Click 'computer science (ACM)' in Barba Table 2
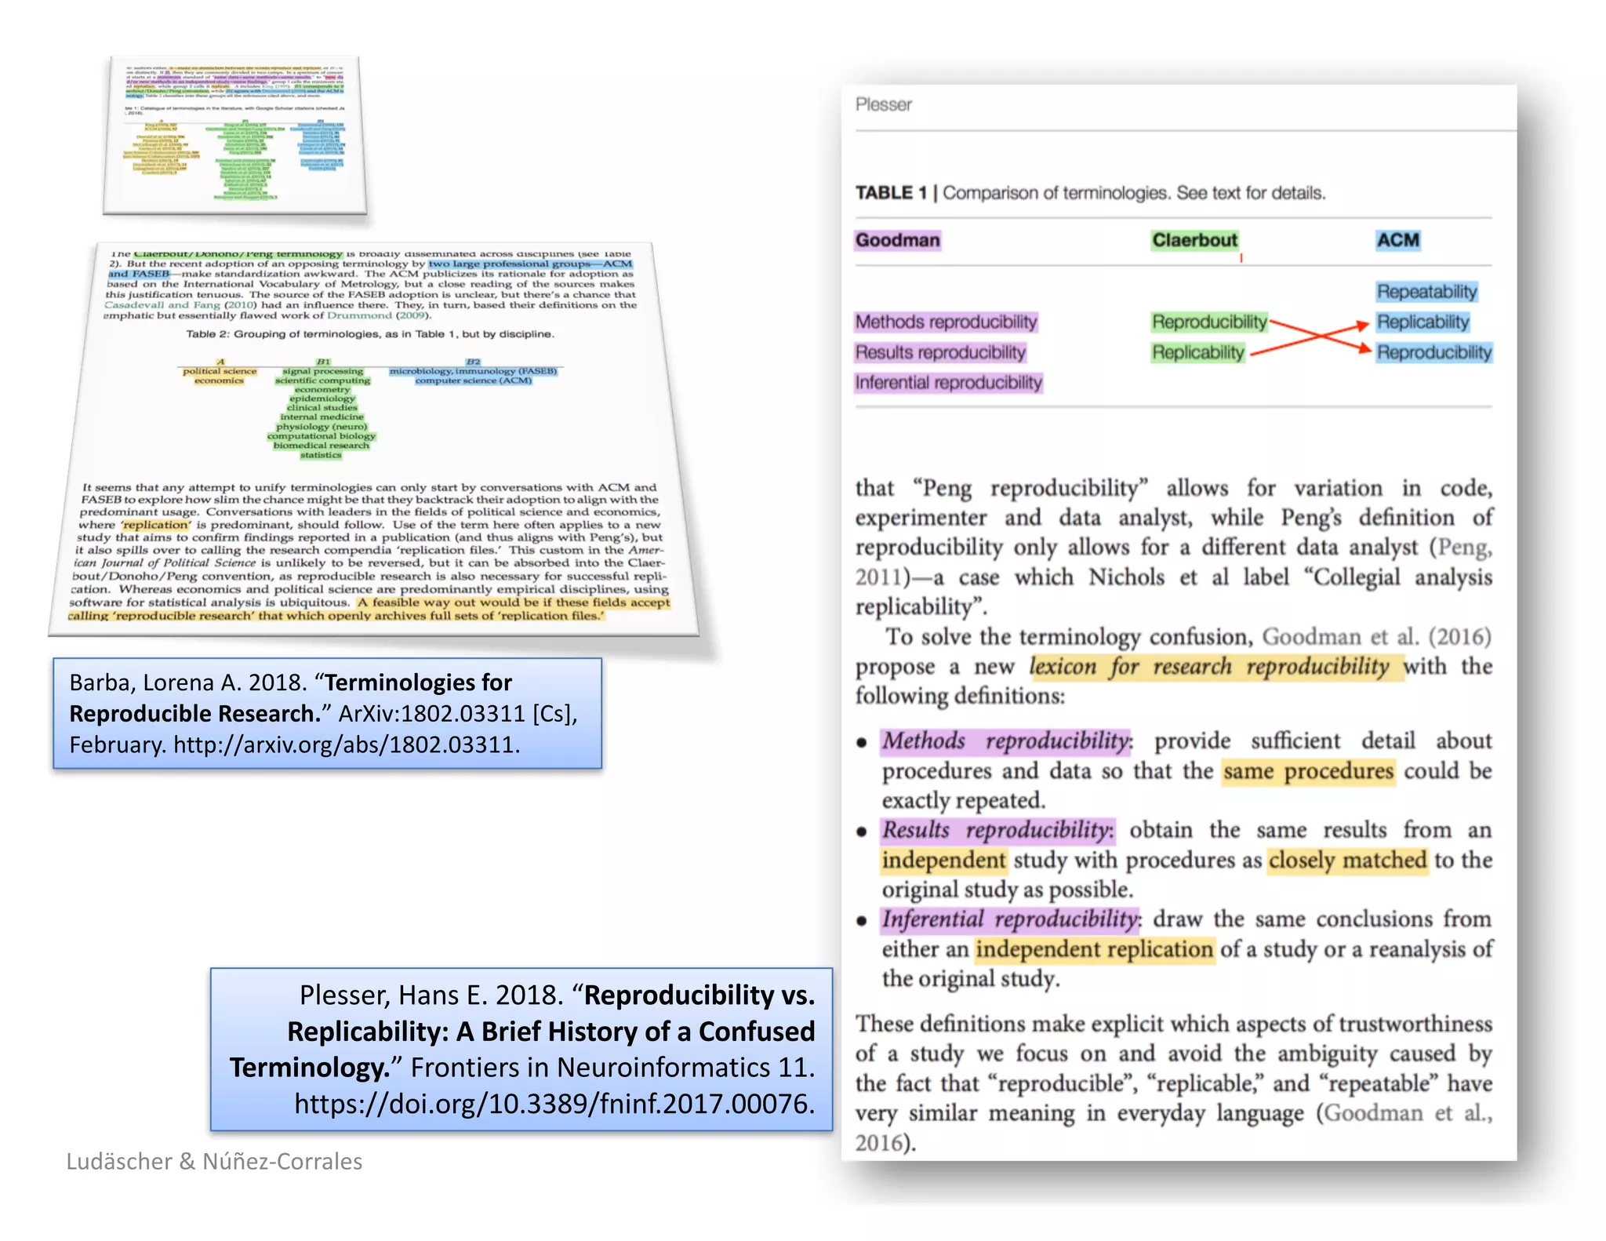This screenshot has height=1241, width=1606. click(x=474, y=380)
